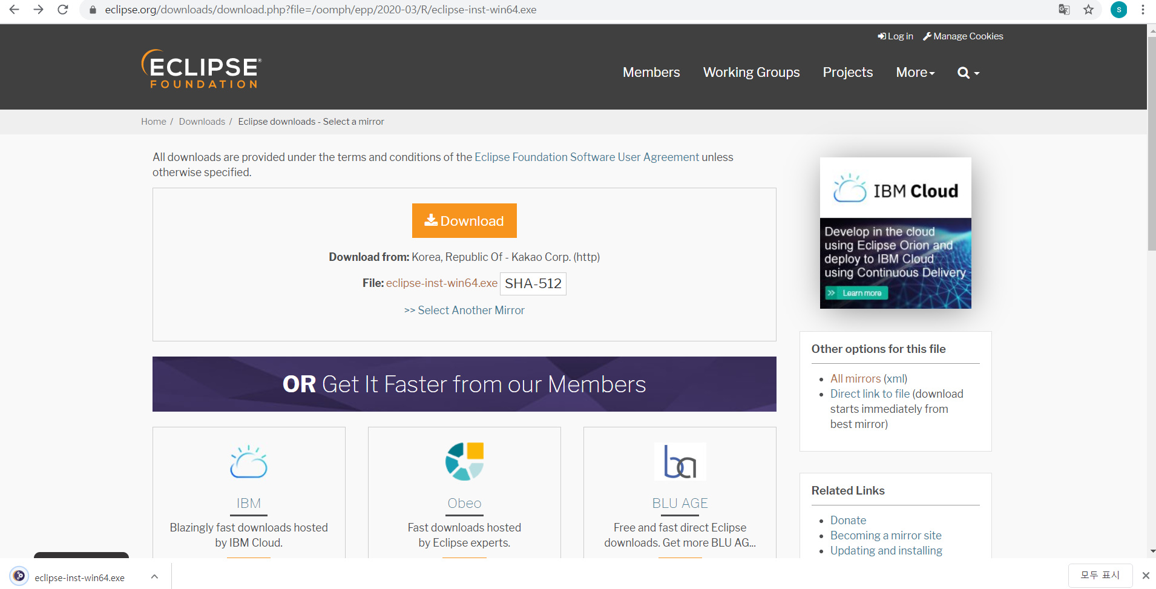Open the Google Translate icon in the address bar
Viewport: 1156px width, 589px height.
(x=1064, y=10)
